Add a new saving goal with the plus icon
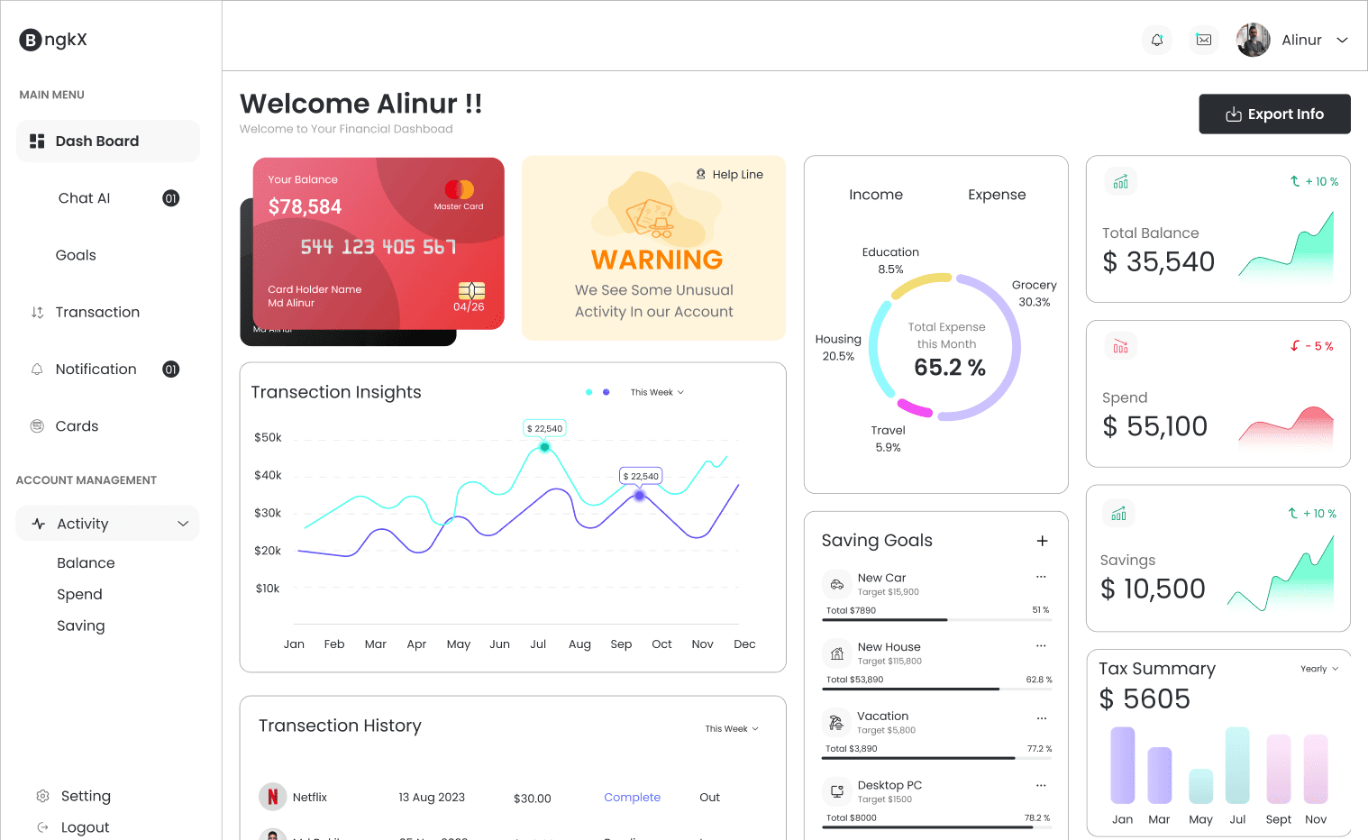 [x=1043, y=541]
